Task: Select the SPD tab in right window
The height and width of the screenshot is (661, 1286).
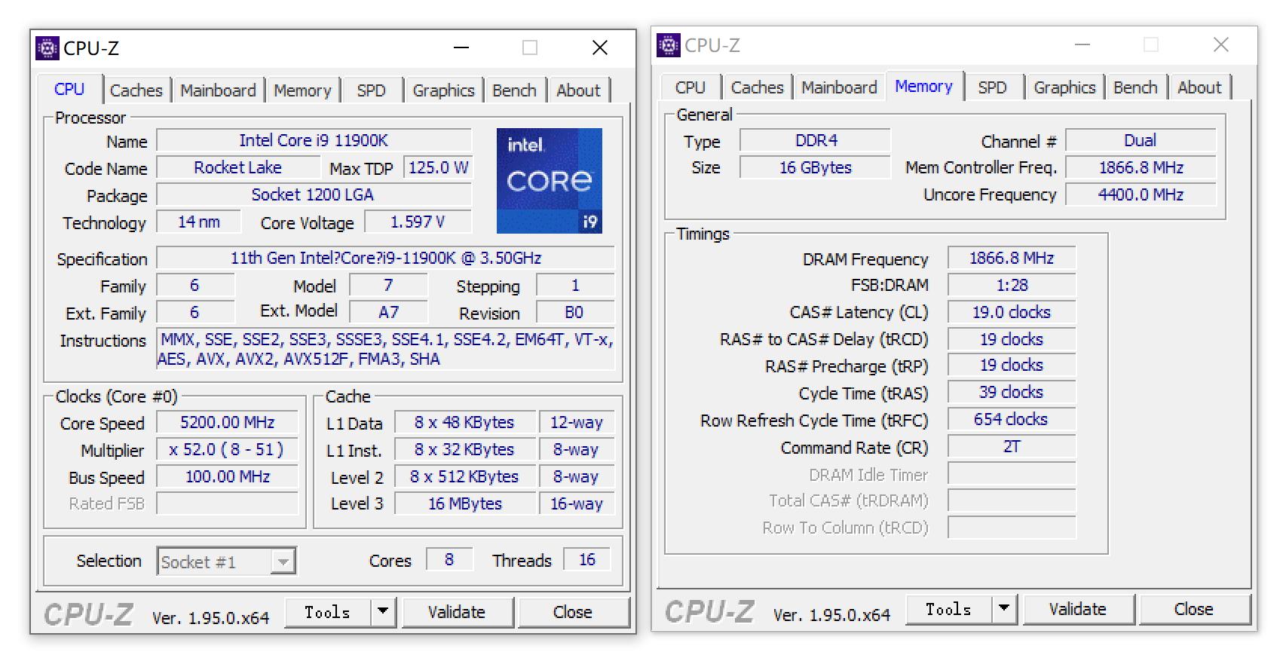Action: pyautogui.click(x=991, y=87)
